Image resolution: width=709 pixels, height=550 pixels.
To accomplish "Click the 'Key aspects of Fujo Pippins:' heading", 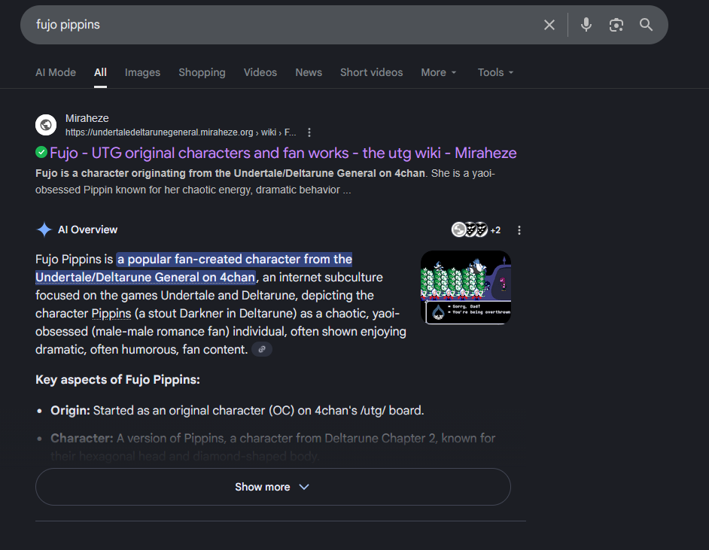I will pos(117,380).
